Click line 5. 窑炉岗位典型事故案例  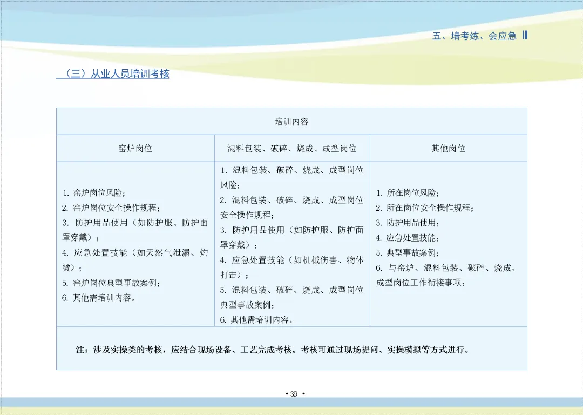click(111, 283)
